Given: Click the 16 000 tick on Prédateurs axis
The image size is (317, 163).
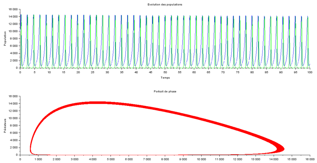Looking at the screenshot, I should [x=12, y=96].
